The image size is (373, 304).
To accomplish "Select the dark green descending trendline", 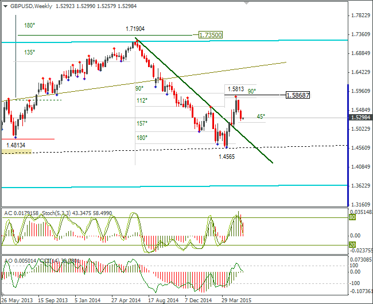I will (204, 100).
